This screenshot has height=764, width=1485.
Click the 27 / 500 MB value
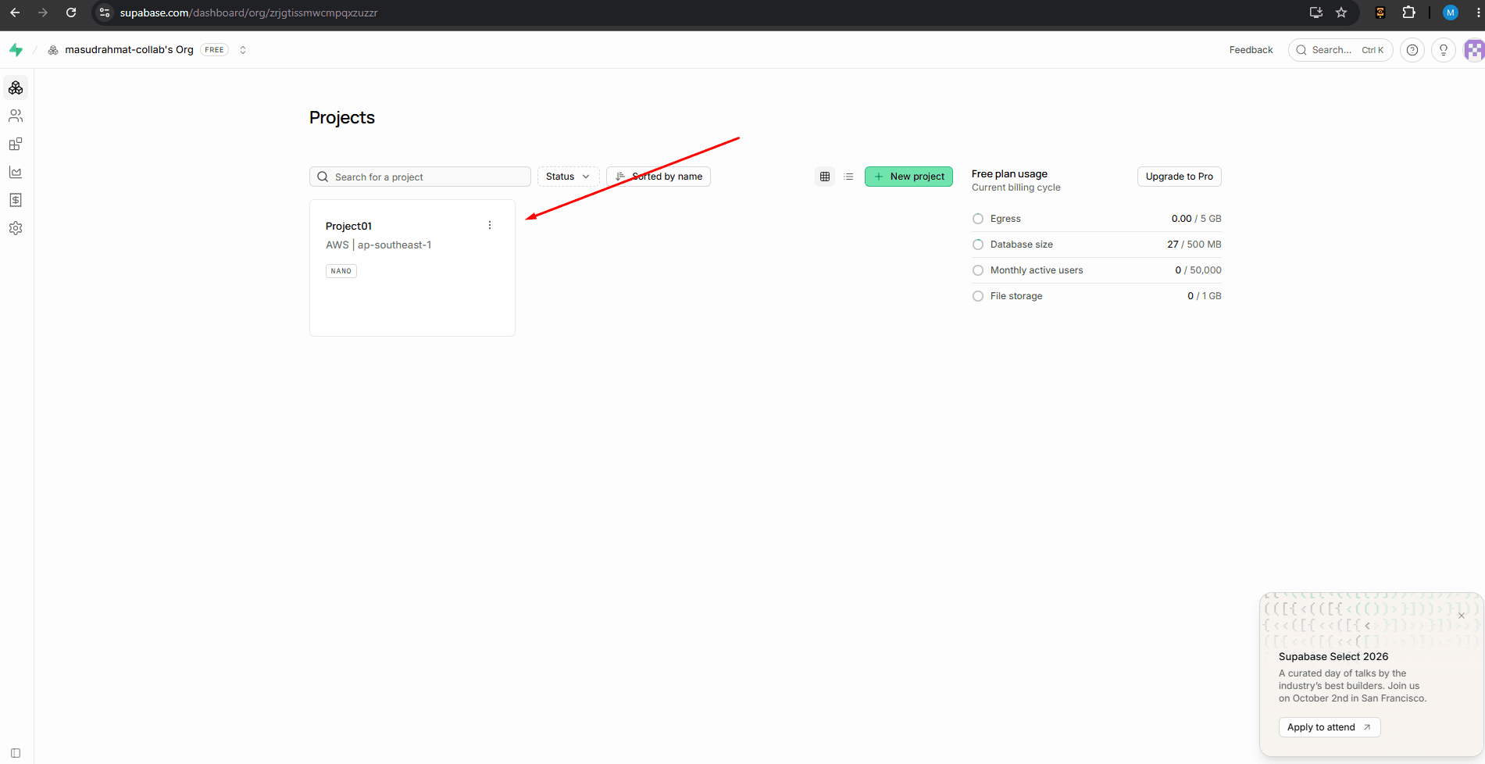(1194, 245)
